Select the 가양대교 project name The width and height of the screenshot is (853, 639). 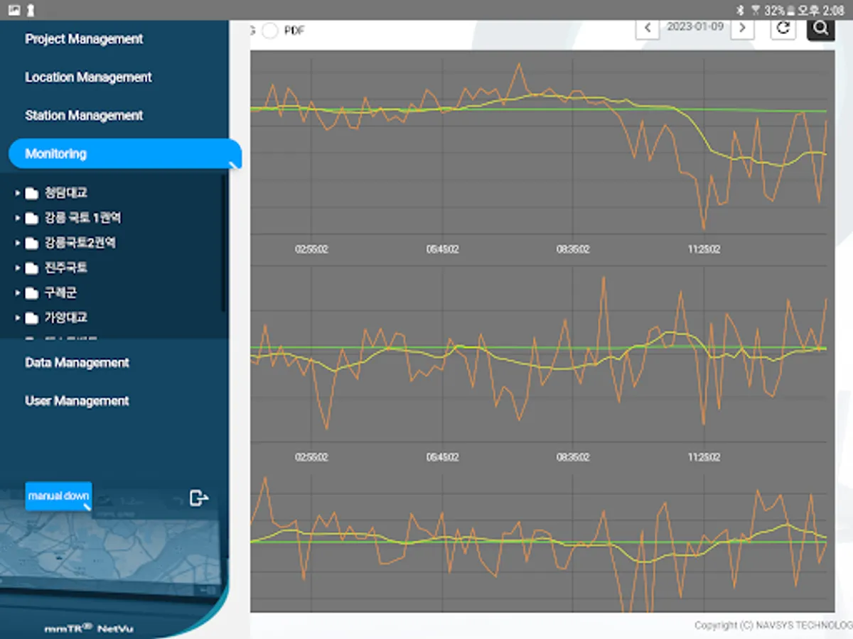pyautogui.click(x=66, y=318)
